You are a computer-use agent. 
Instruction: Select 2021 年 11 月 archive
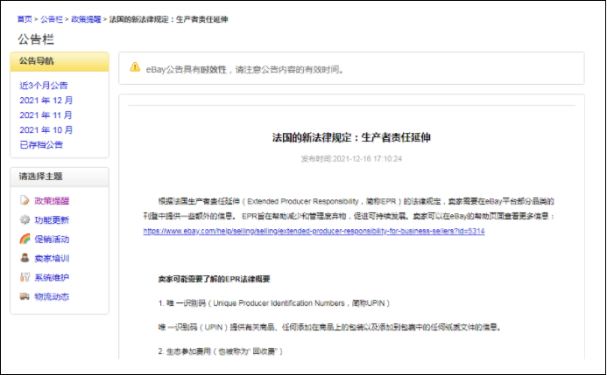tap(46, 115)
